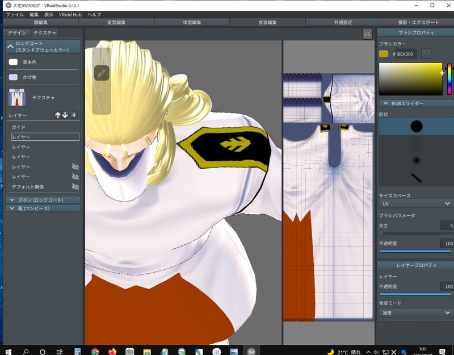Screen dimensions: 454x355
Task: Open the Windows Start menu
Action: coord(8,352)
